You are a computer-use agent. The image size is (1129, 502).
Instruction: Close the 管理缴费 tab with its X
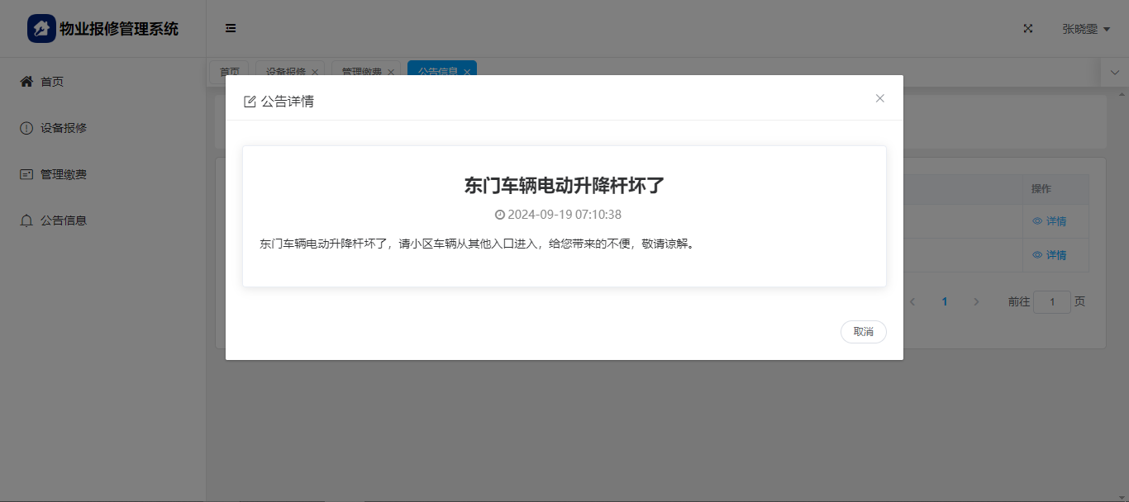(x=391, y=73)
